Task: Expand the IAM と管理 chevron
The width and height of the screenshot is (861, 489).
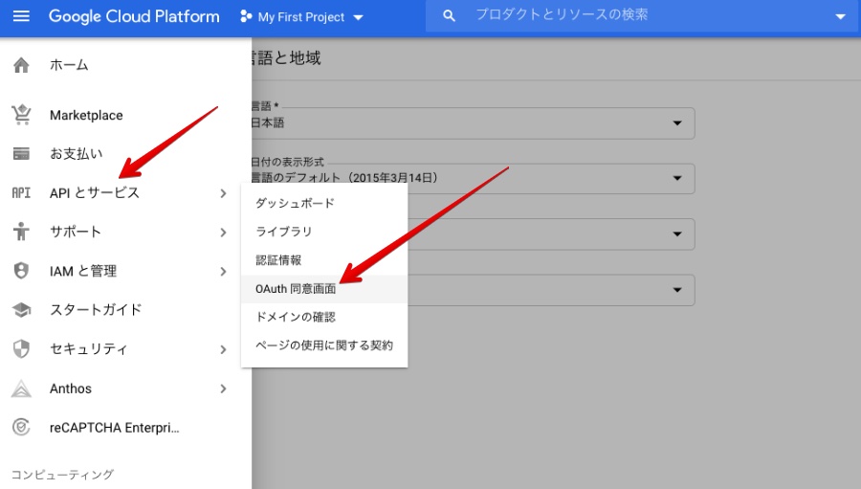Action: (x=223, y=272)
